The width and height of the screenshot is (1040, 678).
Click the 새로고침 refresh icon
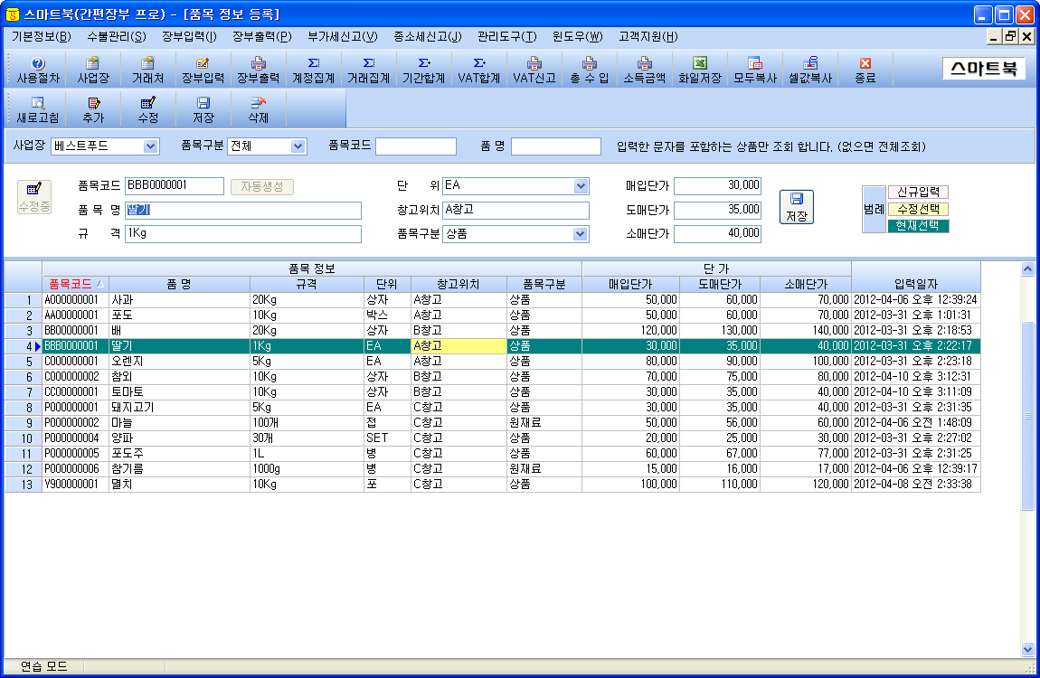(38, 109)
